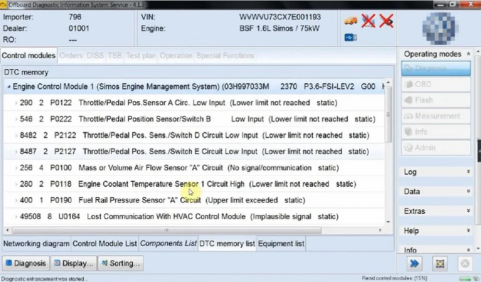Viewport: 481px width, 282px height.
Task: Expand the P0118 fault entry
Action: [x=16, y=184]
